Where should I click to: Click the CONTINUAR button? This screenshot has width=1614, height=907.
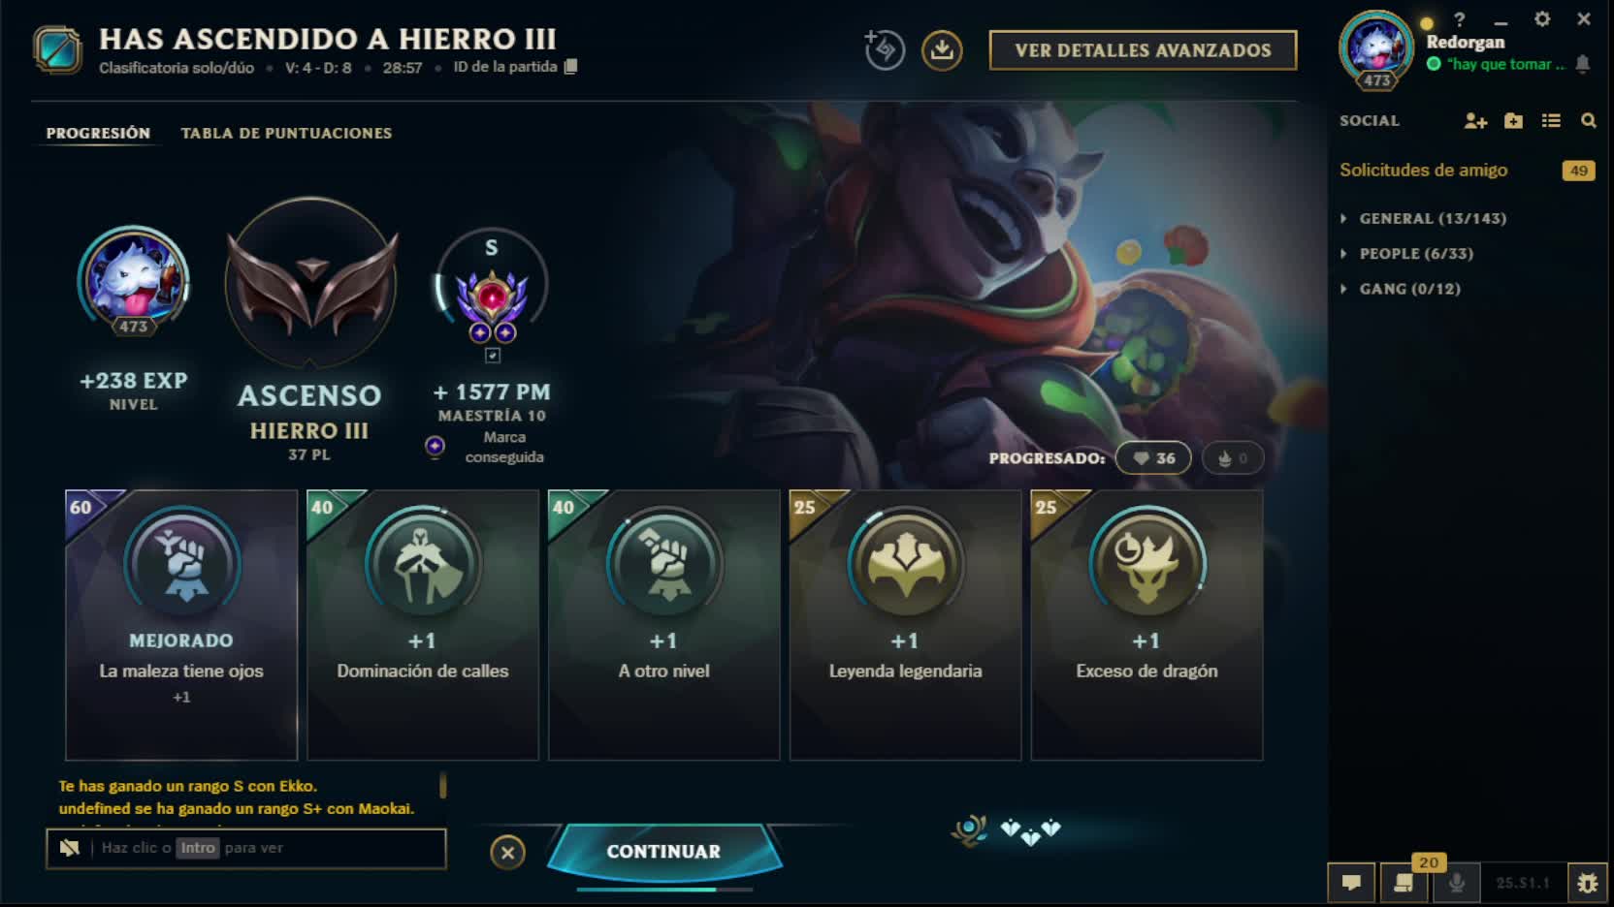(663, 851)
